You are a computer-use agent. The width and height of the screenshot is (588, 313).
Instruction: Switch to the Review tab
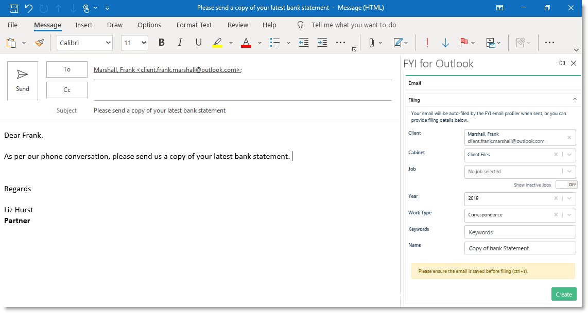[238, 25]
